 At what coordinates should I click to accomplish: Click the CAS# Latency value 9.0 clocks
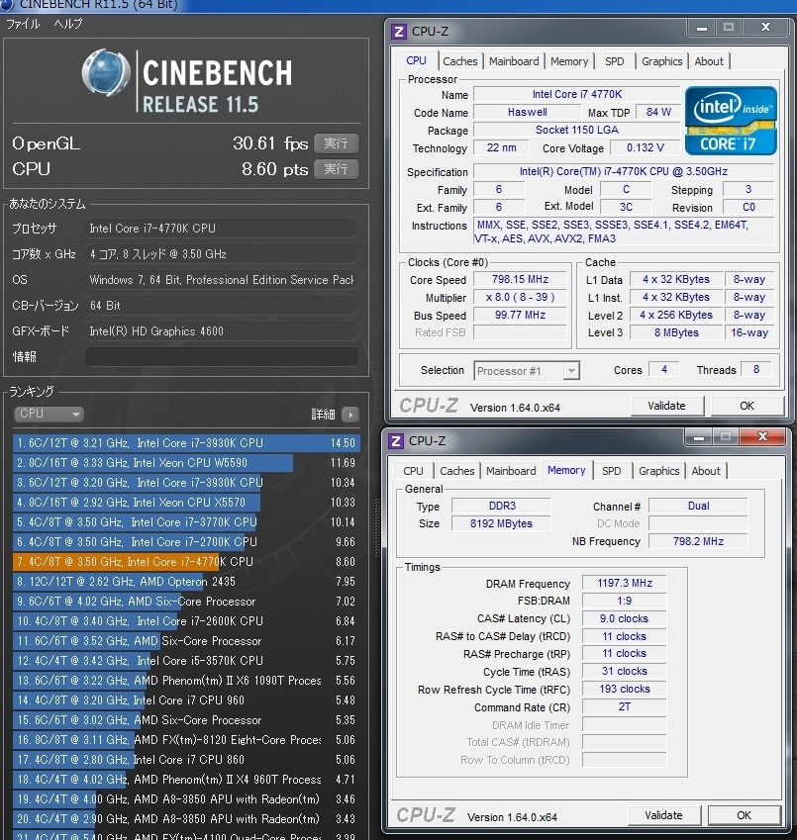point(625,618)
